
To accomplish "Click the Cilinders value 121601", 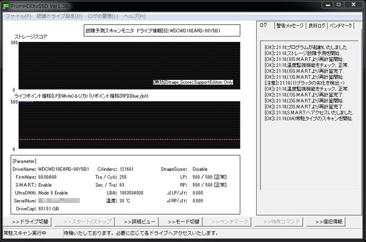I will 126,169.
